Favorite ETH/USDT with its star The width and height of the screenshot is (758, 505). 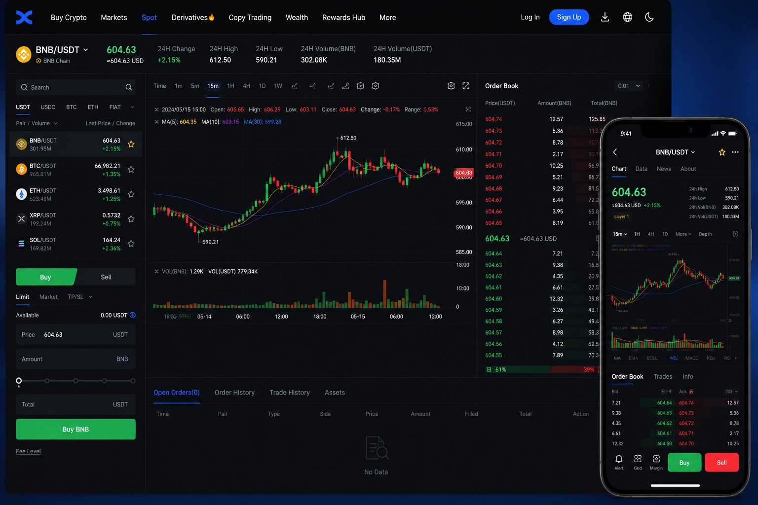click(131, 194)
